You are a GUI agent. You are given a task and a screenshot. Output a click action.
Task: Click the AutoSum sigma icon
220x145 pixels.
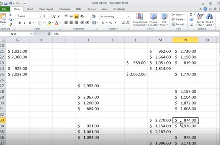tap(191, 15)
